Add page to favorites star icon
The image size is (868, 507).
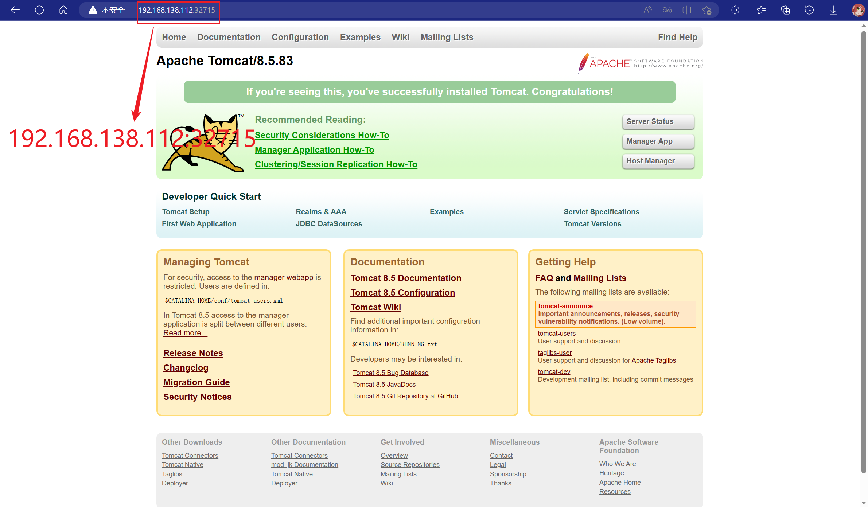pyautogui.click(x=707, y=10)
